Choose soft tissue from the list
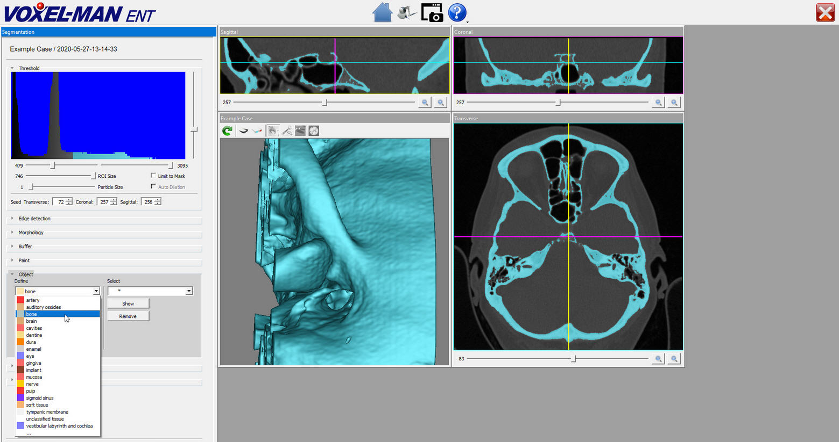This screenshot has width=839, height=442. [x=58, y=405]
